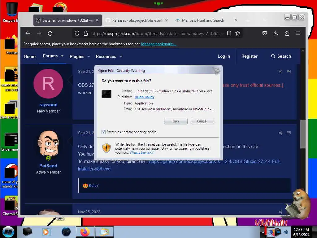317x238 pixels.
Task: Open Firefox downloads panel
Action: coord(276,33)
